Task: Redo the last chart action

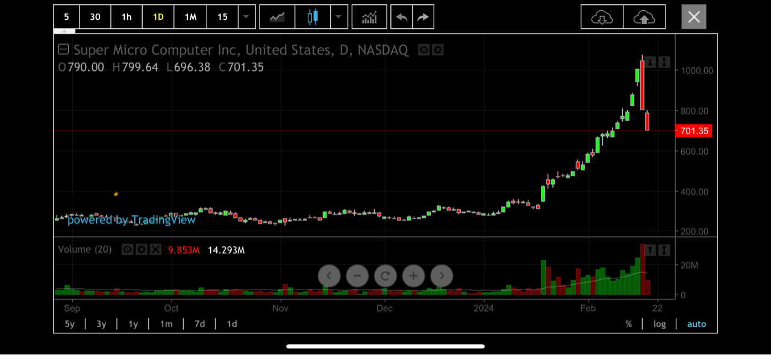Action: (423, 17)
